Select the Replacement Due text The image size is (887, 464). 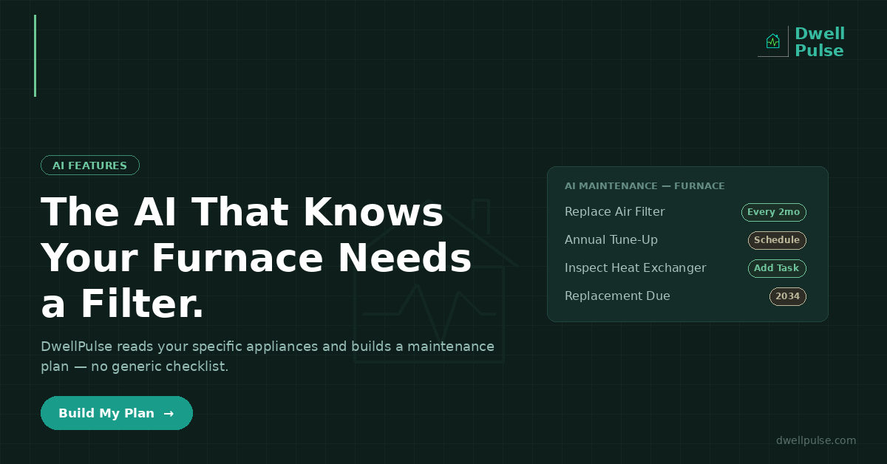click(x=617, y=296)
